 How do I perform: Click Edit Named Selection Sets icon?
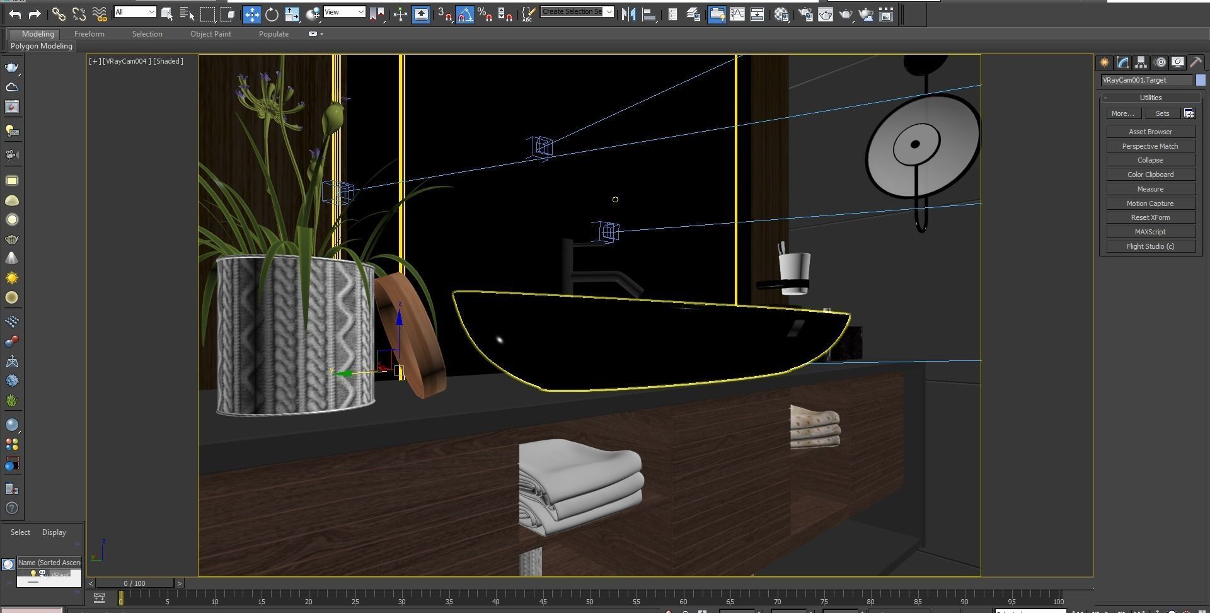(x=529, y=14)
